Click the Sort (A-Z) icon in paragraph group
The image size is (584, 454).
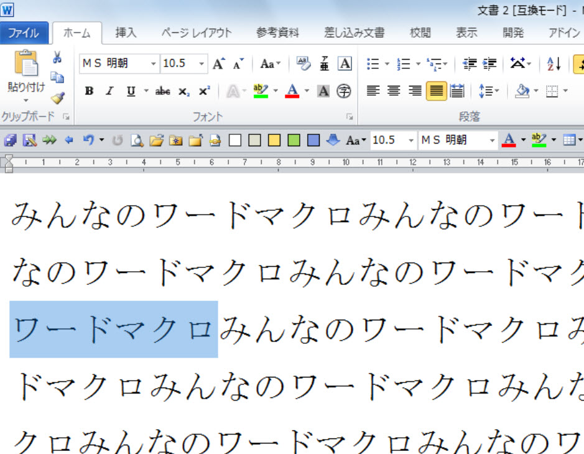pos(554,63)
